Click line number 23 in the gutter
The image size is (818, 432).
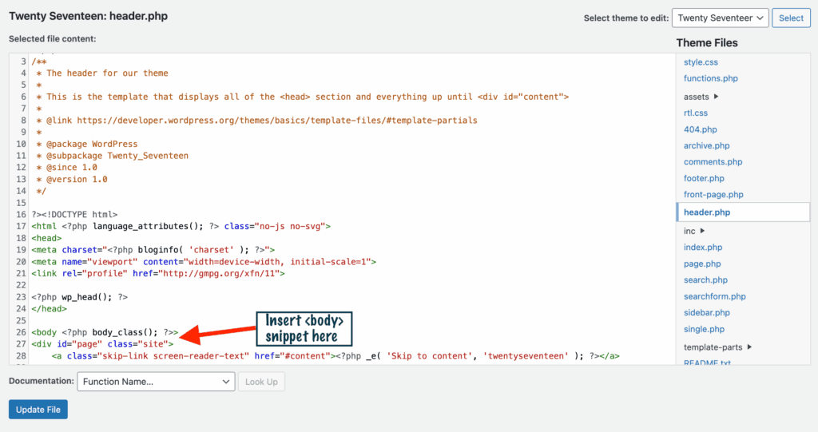pos(21,297)
